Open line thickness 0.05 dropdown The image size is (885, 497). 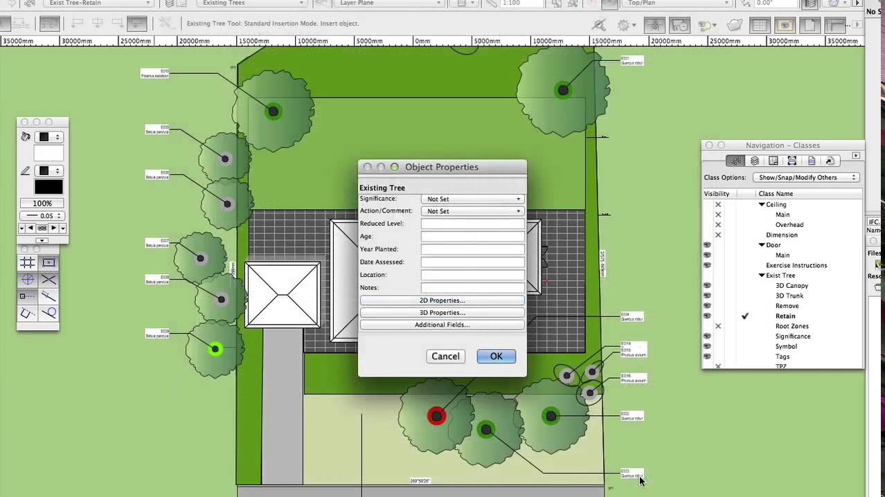coord(42,216)
